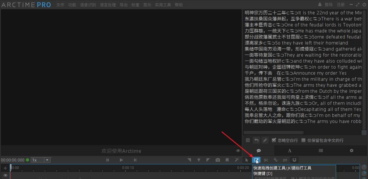Toggle the magnet snapping icon
The image size is (368, 179).
294,160
